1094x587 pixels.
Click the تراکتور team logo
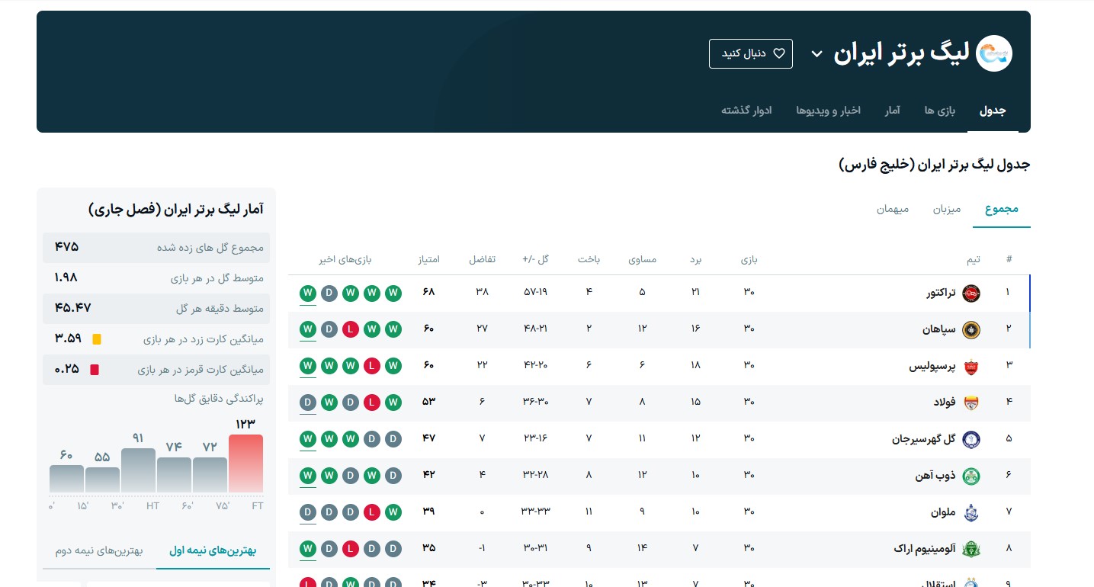tap(971, 293)
